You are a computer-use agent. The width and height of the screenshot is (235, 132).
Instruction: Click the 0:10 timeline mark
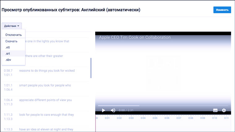click(215, 118)
